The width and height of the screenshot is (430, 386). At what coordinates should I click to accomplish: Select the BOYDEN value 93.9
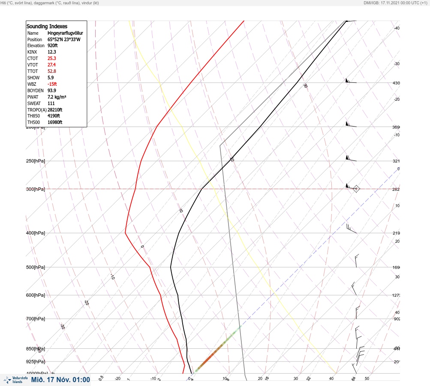click(x=52, y=90)
